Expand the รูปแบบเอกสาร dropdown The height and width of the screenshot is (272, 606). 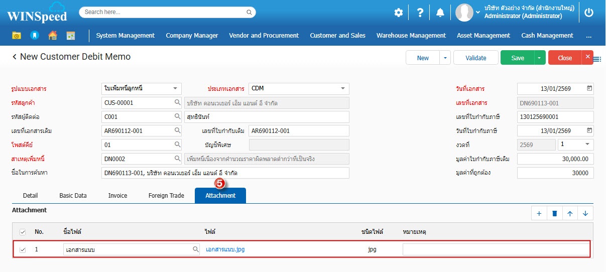click(x=175, y=89)
